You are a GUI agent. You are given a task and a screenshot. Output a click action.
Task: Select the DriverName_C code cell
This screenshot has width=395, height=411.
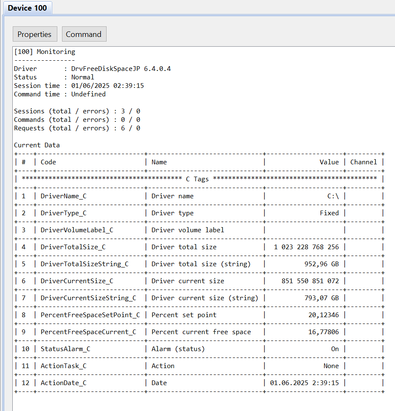tap(63, 196)
